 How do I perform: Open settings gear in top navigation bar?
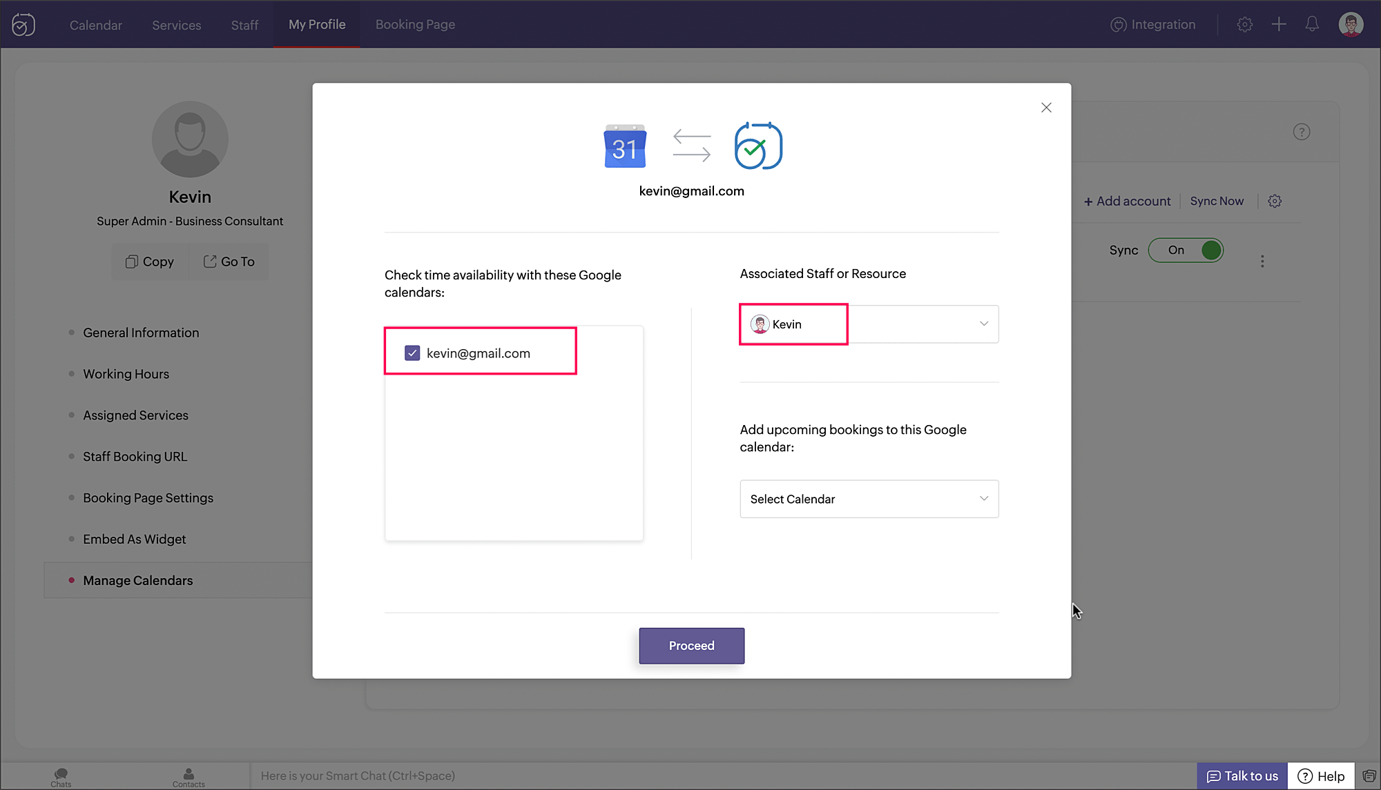coord(1244,25)
